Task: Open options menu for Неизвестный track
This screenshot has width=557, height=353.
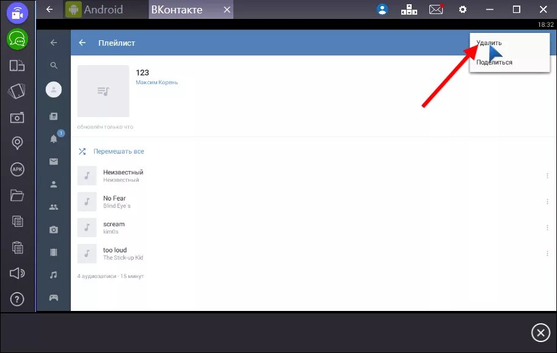Action: [547, 176]
